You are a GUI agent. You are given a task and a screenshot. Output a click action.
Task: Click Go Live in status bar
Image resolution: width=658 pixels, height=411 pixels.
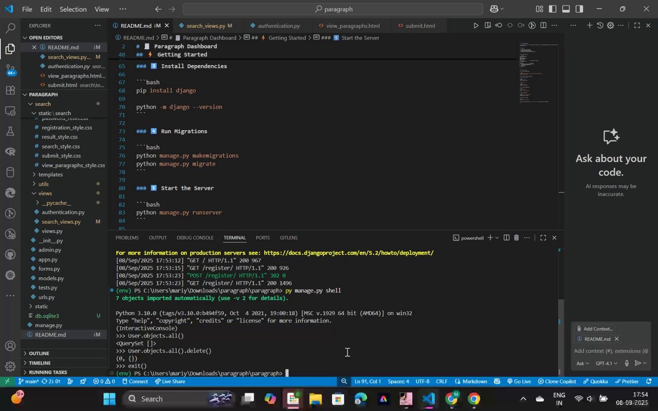point(519,382)
